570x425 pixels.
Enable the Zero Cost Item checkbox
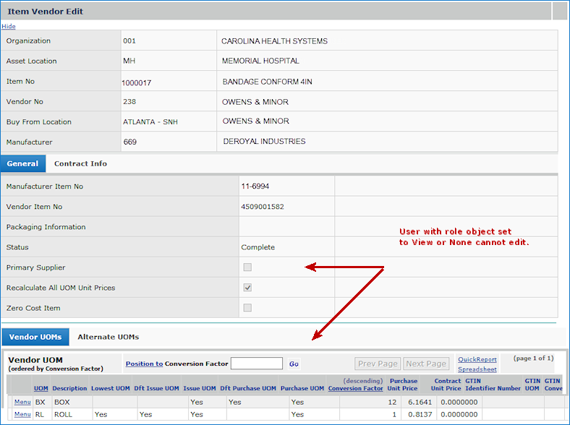247,308
